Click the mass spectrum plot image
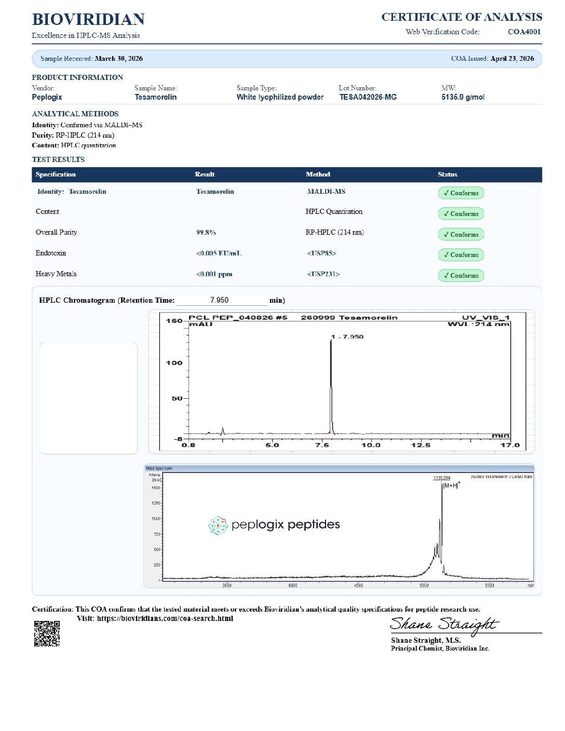This screenshot has width=565, height=731. click(x=339, y=526)
